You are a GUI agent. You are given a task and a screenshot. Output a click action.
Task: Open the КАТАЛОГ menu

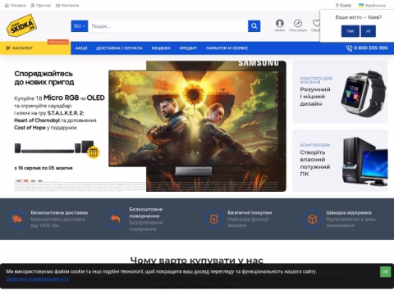coord(35,48)
